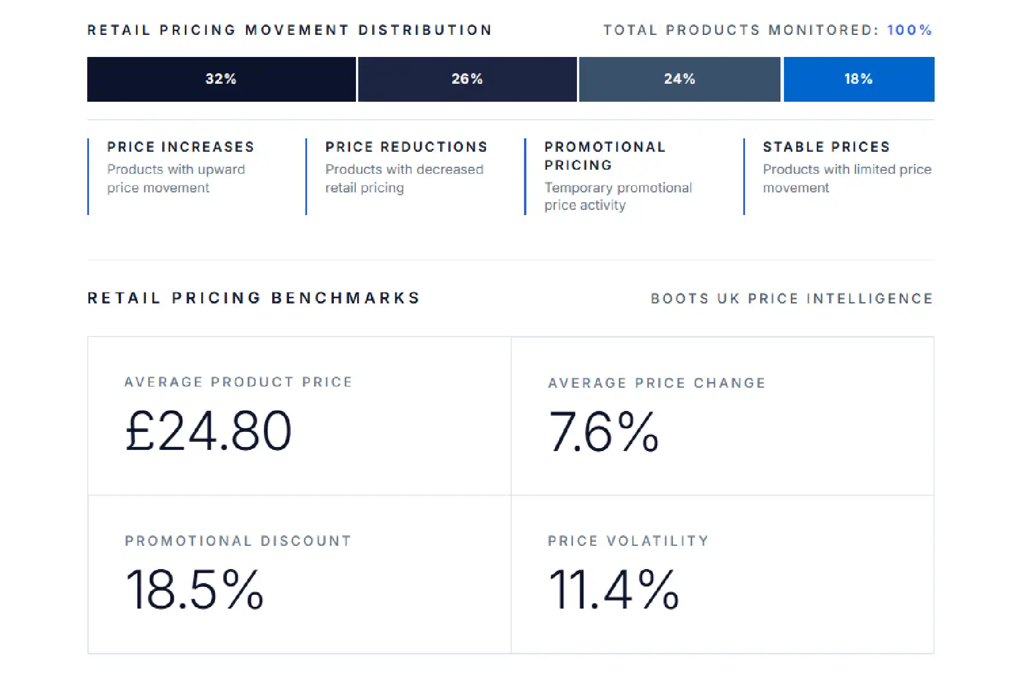Click the 32% bar segment
The width and height of the screenshot is (1023, 676).
point(221,79)
